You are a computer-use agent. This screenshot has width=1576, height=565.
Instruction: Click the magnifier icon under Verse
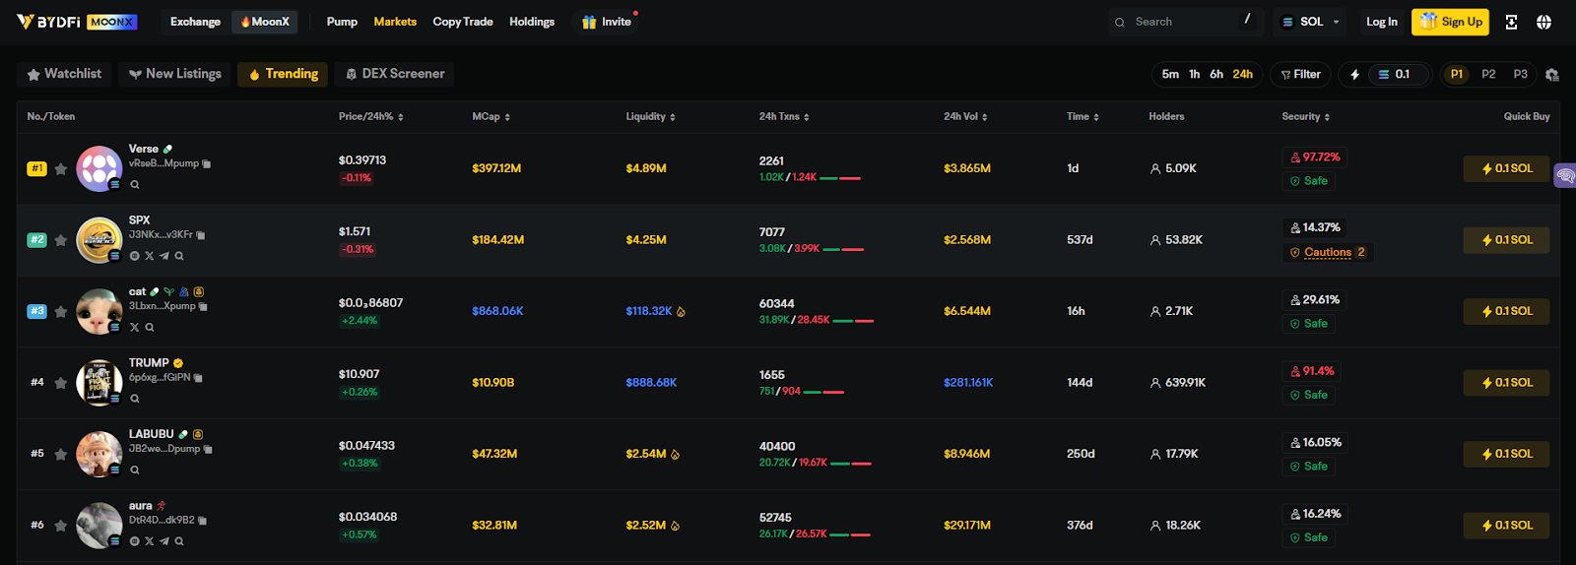click(x=135, y=184)
